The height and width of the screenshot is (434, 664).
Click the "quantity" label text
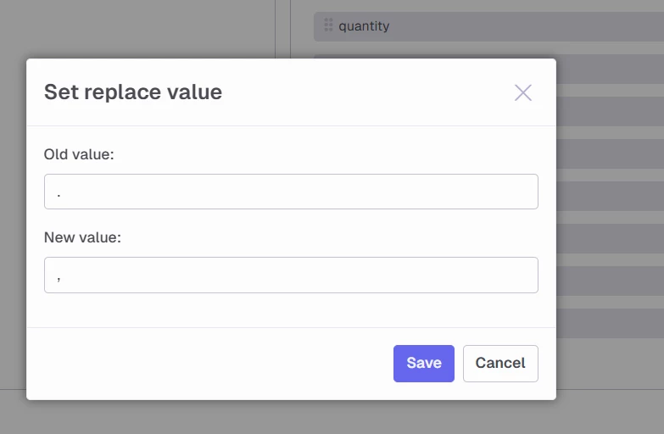[x=364, y=26]
